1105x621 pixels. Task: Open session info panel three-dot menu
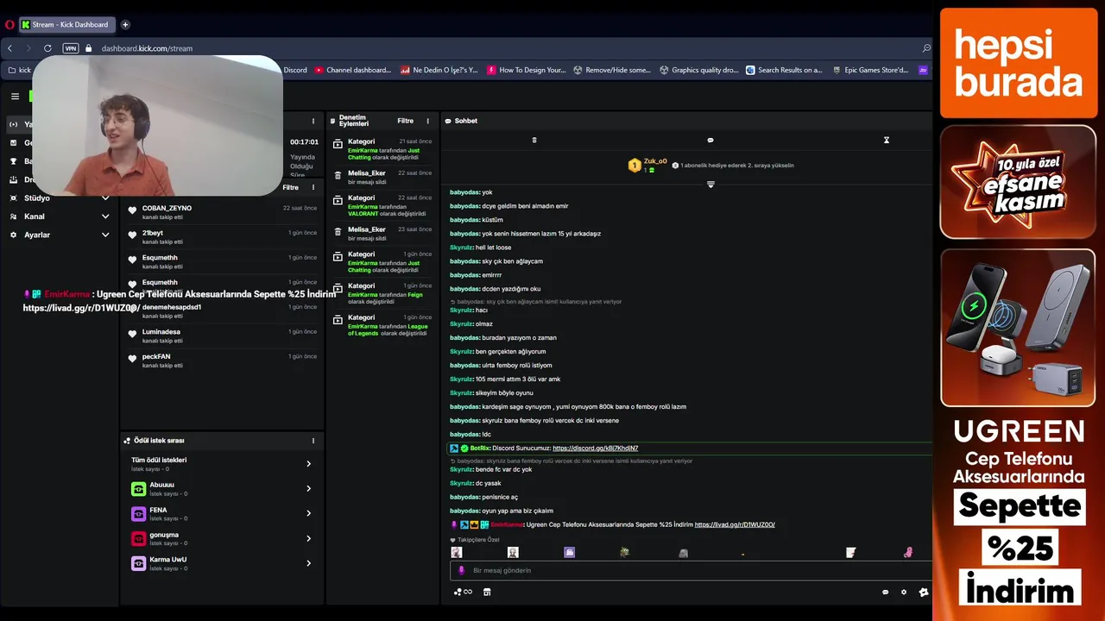point(313,121)
